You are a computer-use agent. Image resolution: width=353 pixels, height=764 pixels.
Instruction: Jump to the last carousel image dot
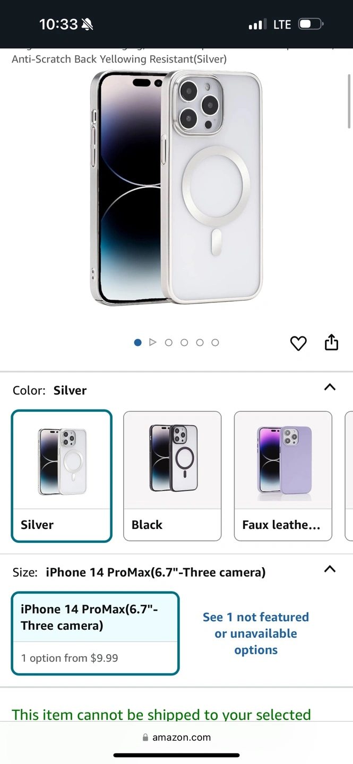click(x=215, y=343)
